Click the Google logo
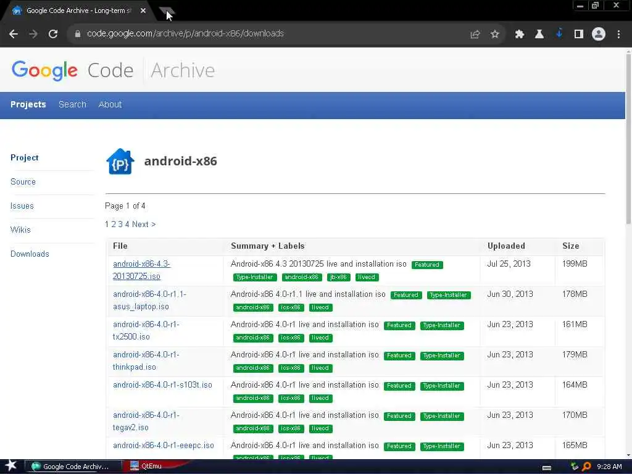This screenshot has height=474, width=632. pos(44,70)
